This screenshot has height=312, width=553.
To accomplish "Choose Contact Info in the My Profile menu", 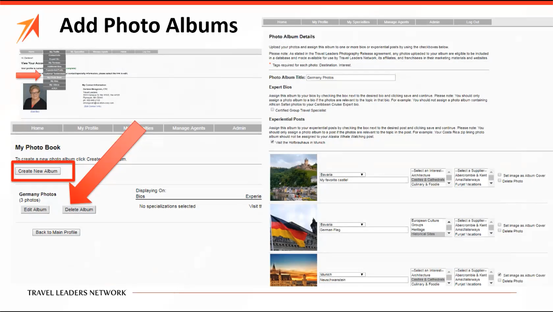I will tap(54, 55).
